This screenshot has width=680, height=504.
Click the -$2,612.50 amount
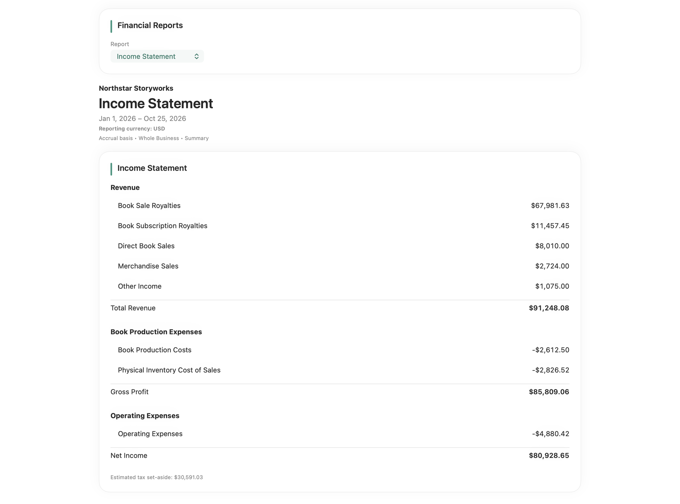click(551, 350)
